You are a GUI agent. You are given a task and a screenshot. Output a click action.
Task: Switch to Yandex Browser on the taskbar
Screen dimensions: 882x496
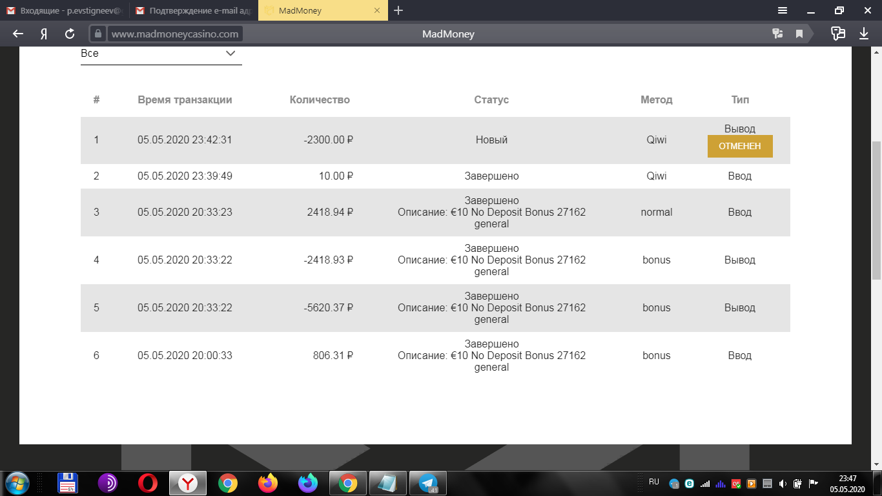point(188,483)
